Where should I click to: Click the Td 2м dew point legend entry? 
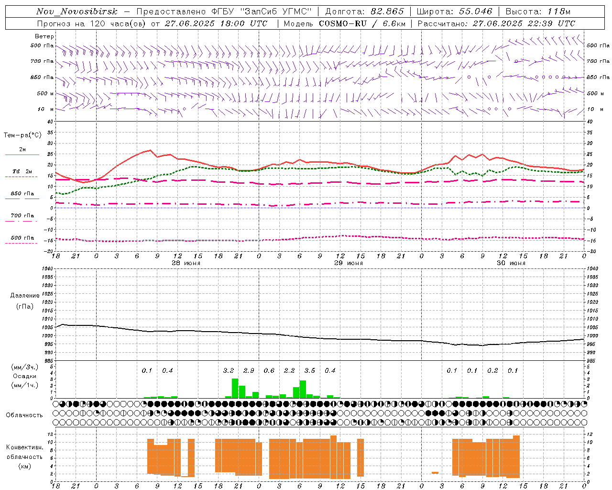click(x=22, y=171)
